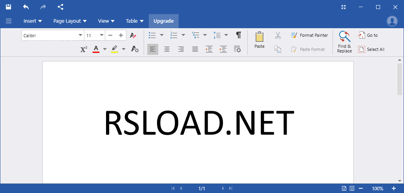The image size is (404, 193).
Task: Toggle justify text alignment
Action: pos(195,49)
